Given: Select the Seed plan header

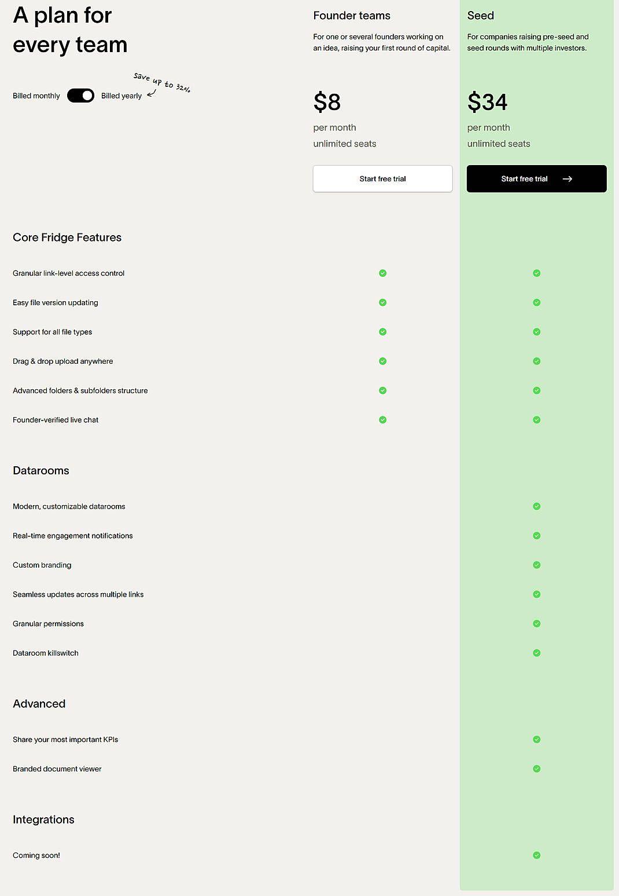Looking at the screenshot, I should [480, 16].
